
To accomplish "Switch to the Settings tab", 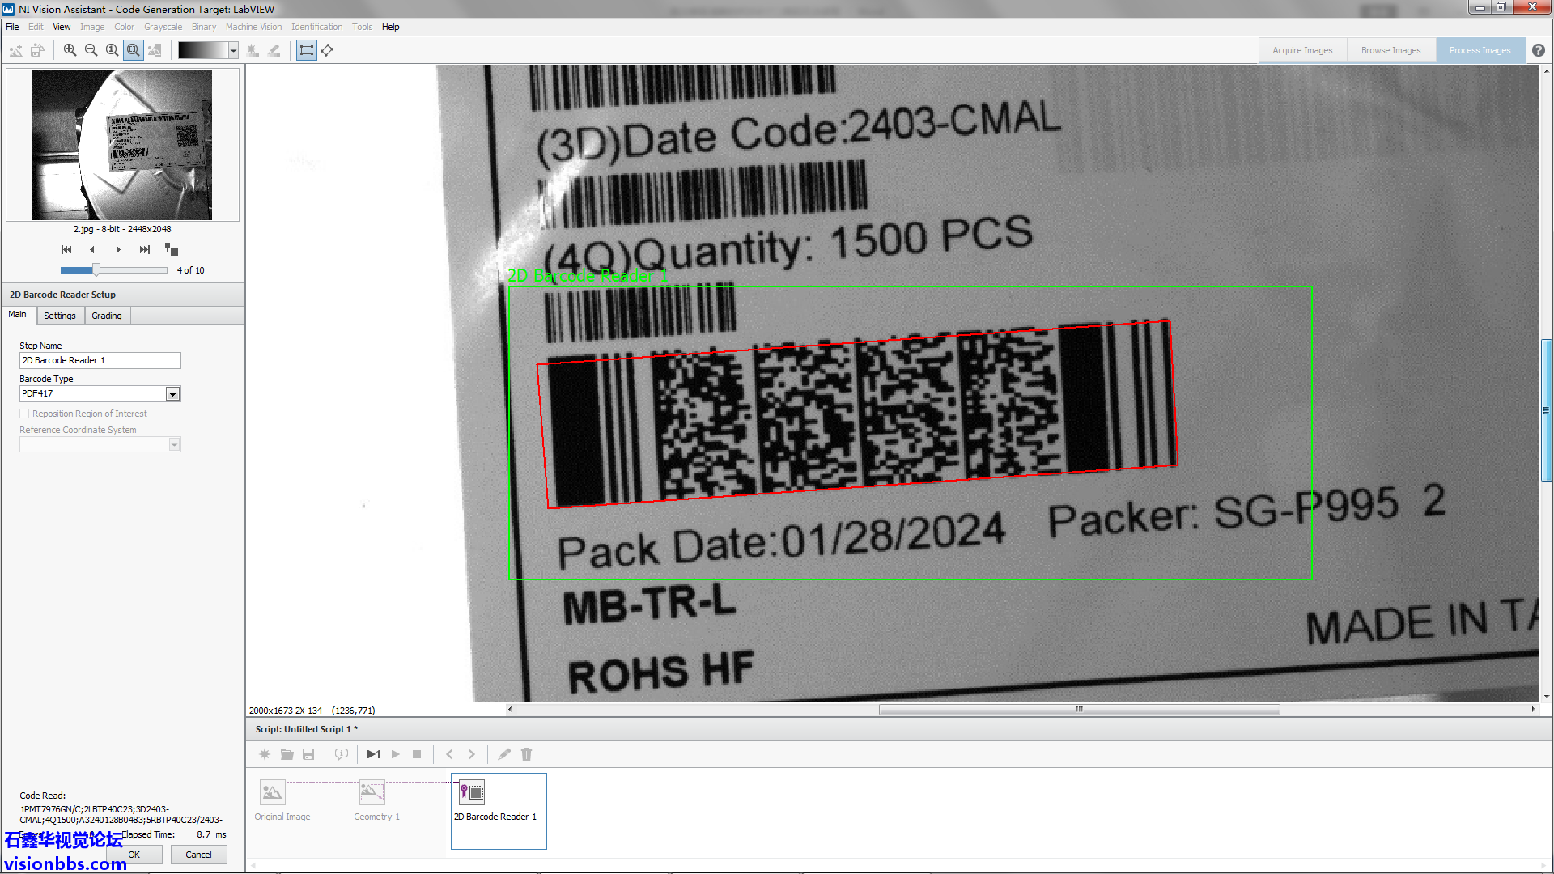I will point(60,316).
